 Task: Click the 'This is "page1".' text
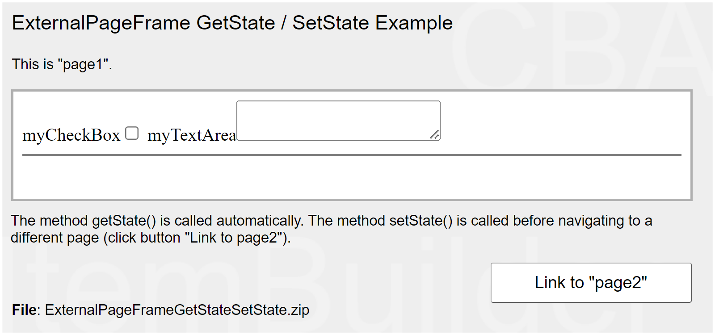[x=62, y=64]
